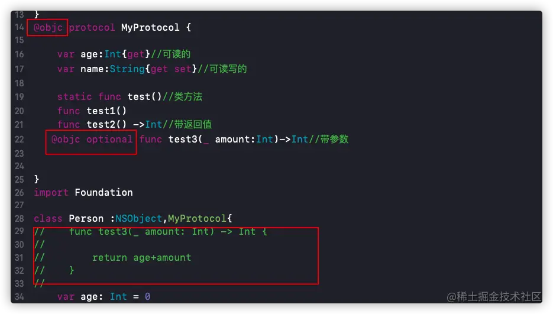
Task: Click 'func test2() ->Int' declaration
Action: click(109, 125)
